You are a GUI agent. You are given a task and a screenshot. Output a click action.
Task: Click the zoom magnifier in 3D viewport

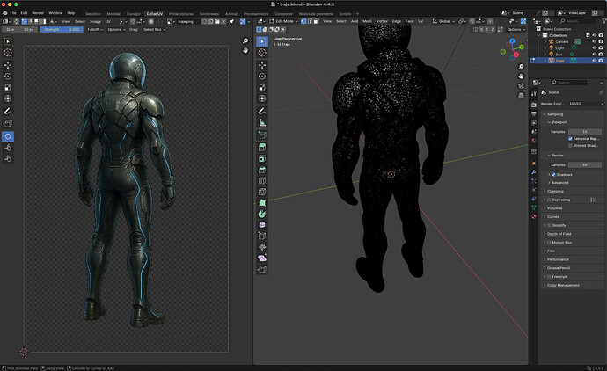(x=521, y=67)
